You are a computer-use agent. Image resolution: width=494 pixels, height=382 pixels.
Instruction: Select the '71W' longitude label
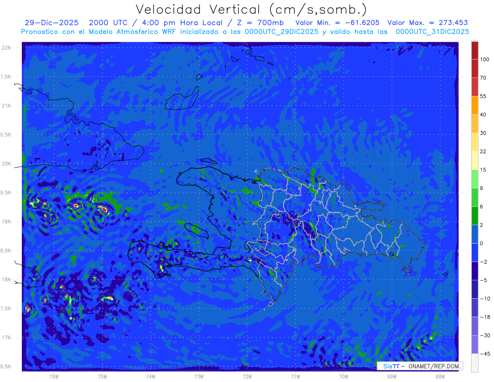pyautogui.click(x=295, y=376)
